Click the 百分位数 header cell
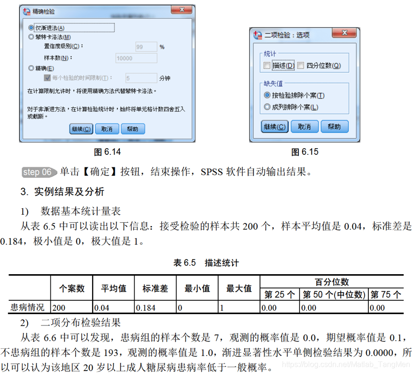 point(332,282)
